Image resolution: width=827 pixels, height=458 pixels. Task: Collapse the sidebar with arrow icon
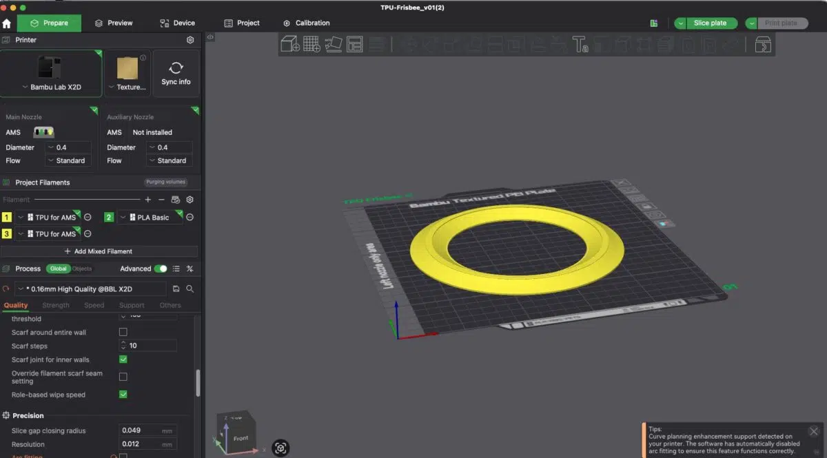pyautogui.click(x=210, y=37)
